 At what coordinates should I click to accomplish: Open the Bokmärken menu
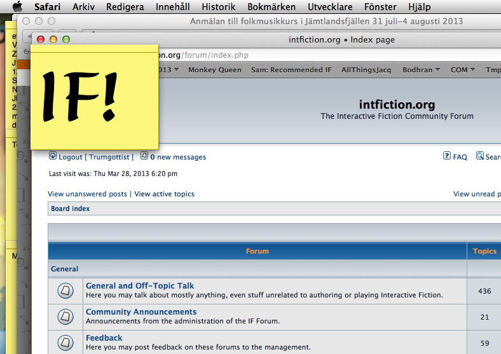click(x=271, y=7)
